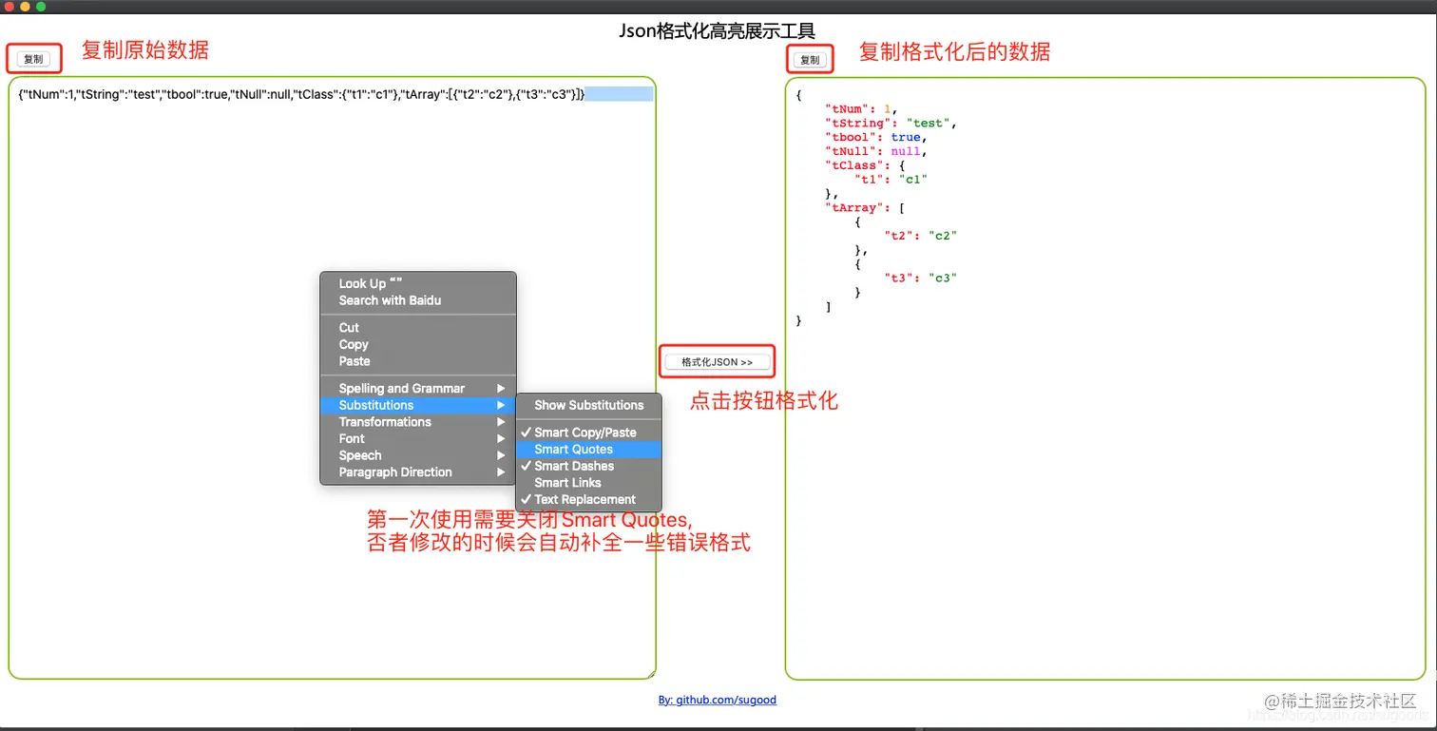
Task: Expand the Substitutions submenu
Action: pos(375,404)
